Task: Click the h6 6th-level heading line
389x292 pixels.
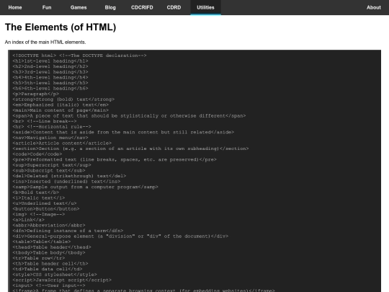Action: coord(50,89)
